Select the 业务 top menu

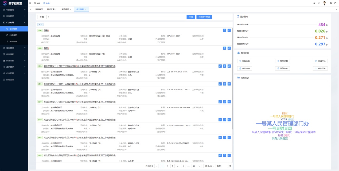46,3
